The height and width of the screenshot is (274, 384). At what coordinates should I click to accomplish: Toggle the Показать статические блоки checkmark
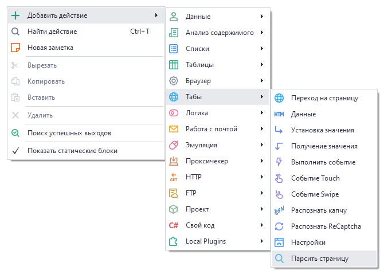16,151
